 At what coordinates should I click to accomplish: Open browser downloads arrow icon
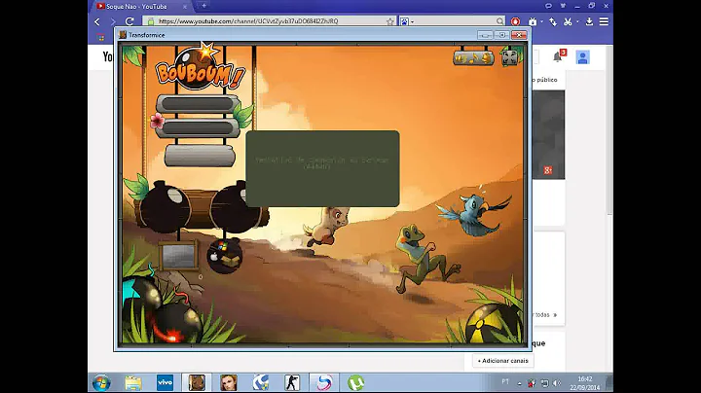(x=589, y=21)
